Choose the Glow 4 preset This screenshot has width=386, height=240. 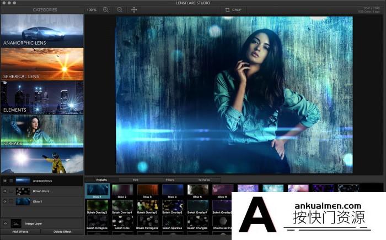point(173,192)
